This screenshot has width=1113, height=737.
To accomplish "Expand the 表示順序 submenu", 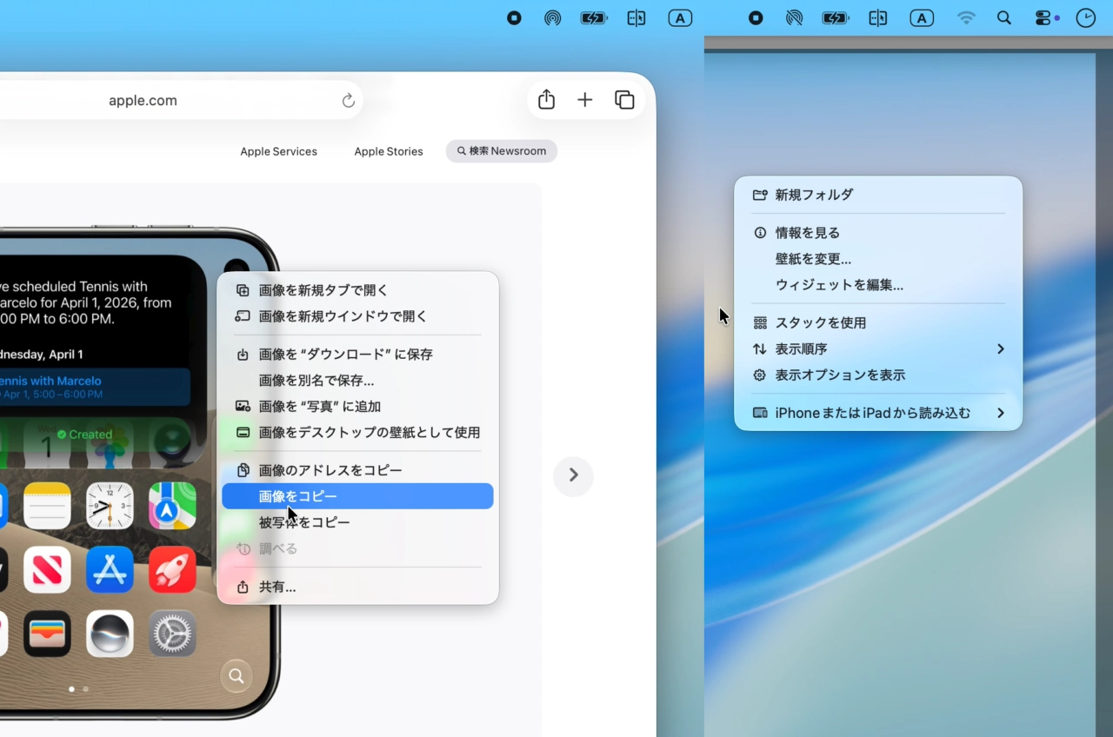I will point(878,349).
